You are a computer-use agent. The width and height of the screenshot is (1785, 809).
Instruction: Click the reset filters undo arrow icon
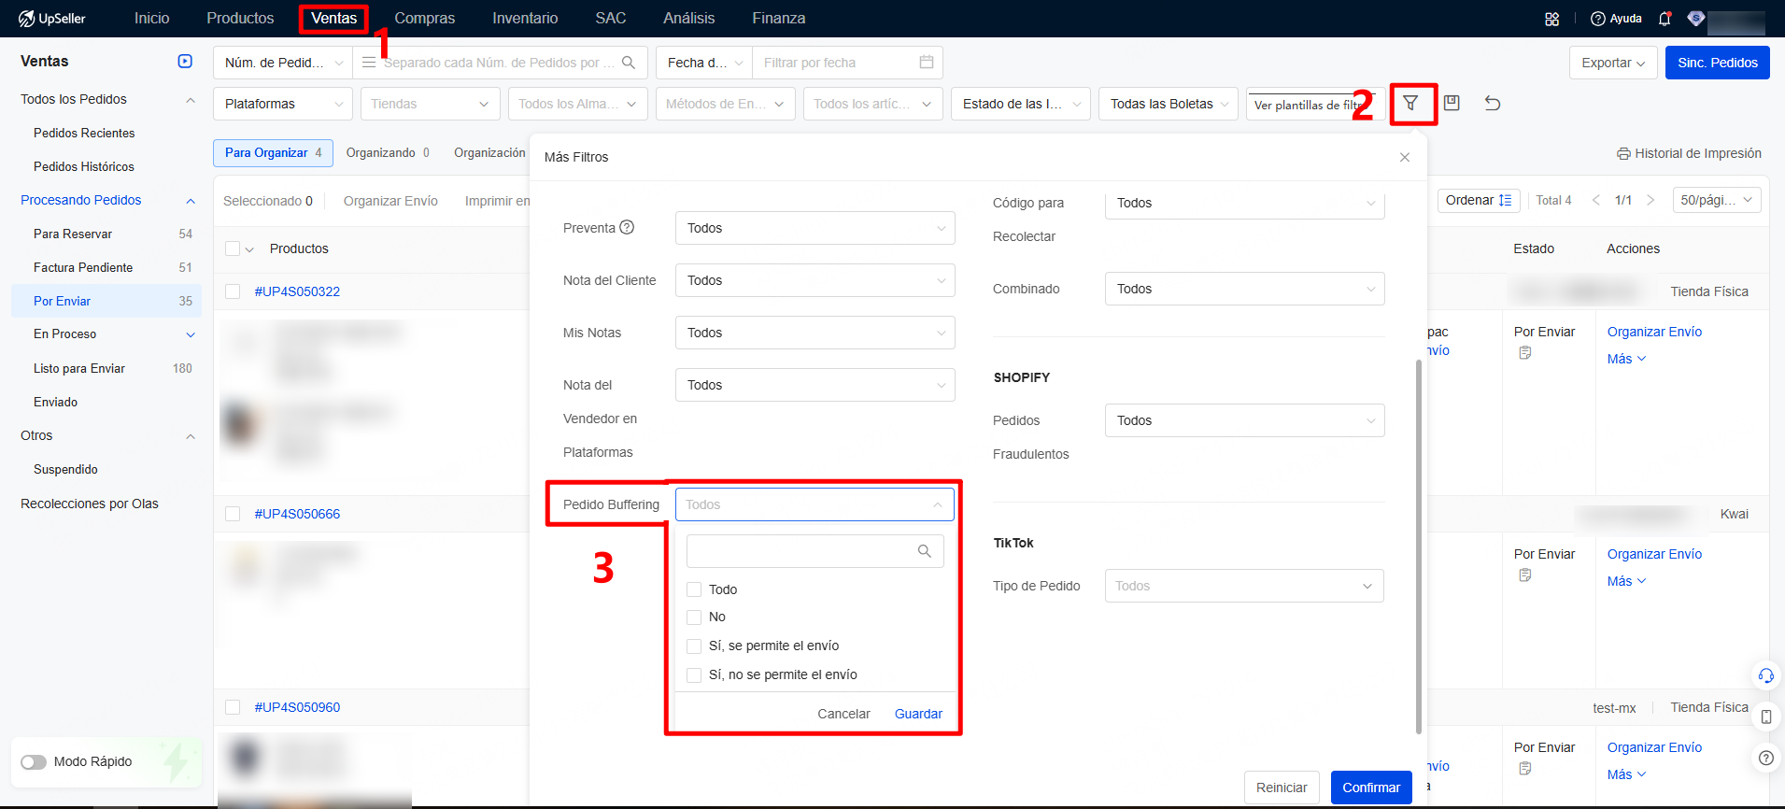pyautogui.click(x=1493, y=103)
